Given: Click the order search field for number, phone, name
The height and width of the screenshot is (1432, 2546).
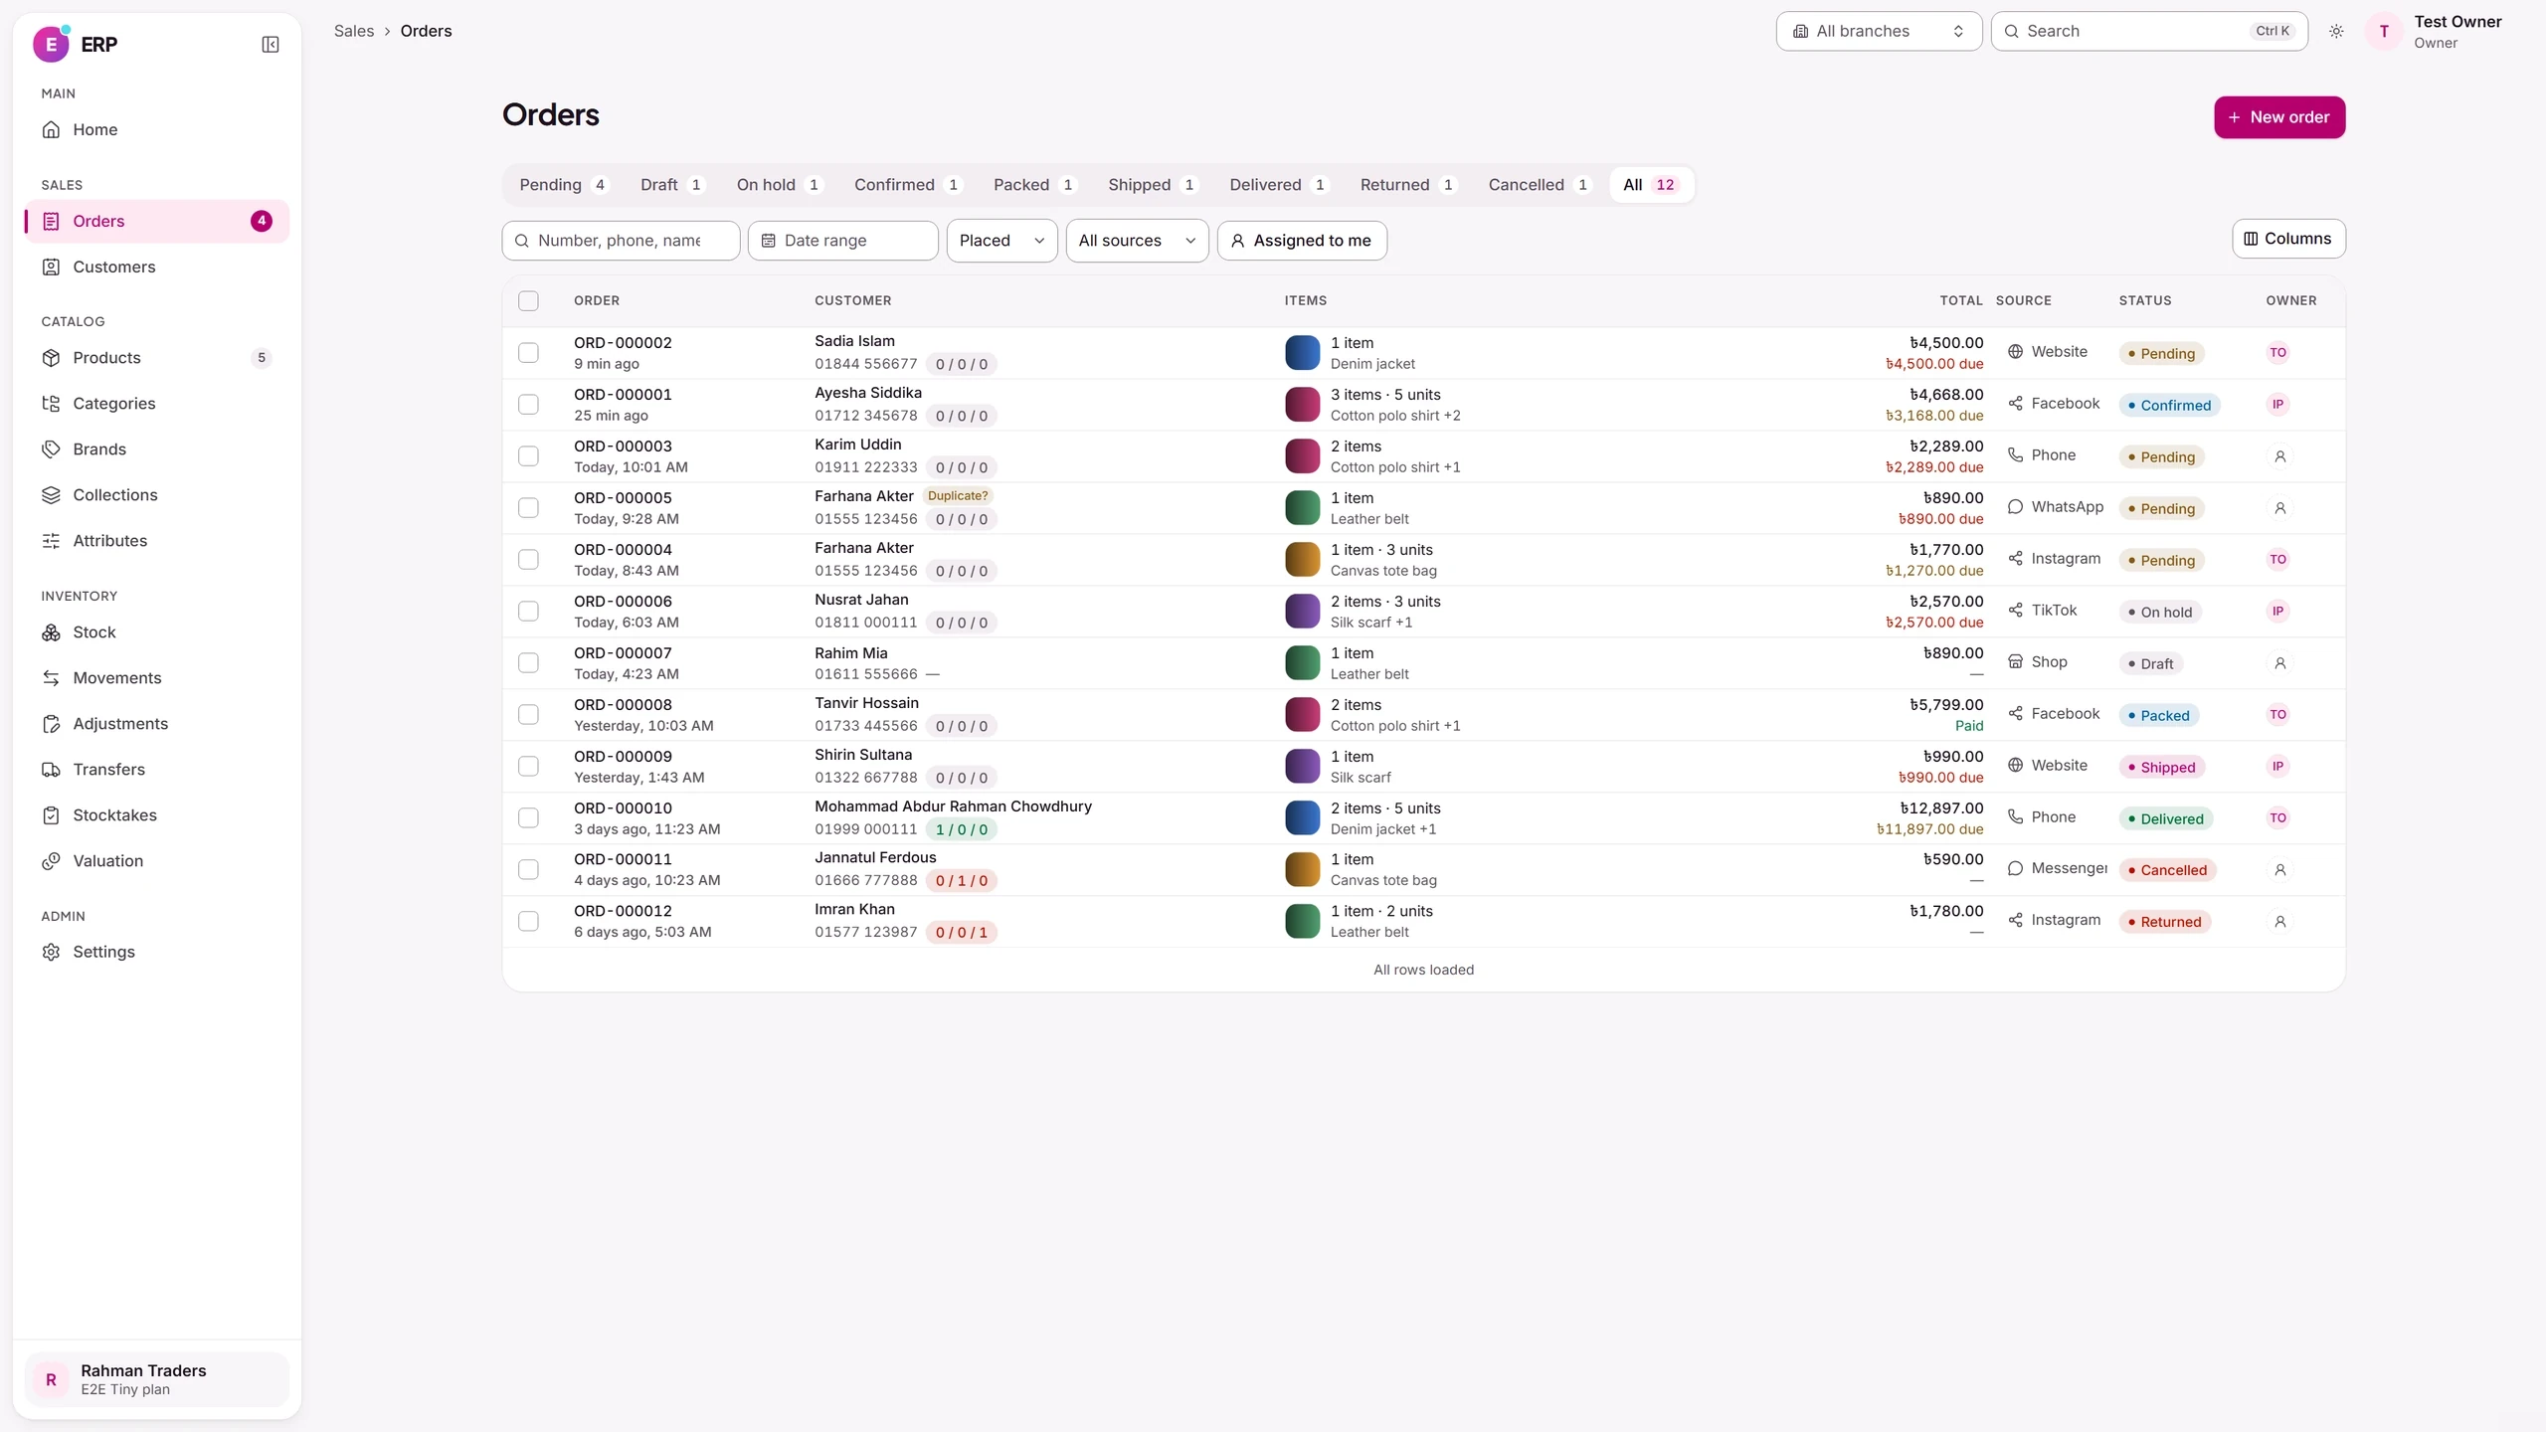Looking at the screenshot, I should pyautogui.click(x=621, y=241).
